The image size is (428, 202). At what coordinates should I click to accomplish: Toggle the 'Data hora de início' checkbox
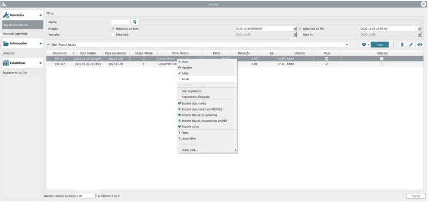click(113, 29)
